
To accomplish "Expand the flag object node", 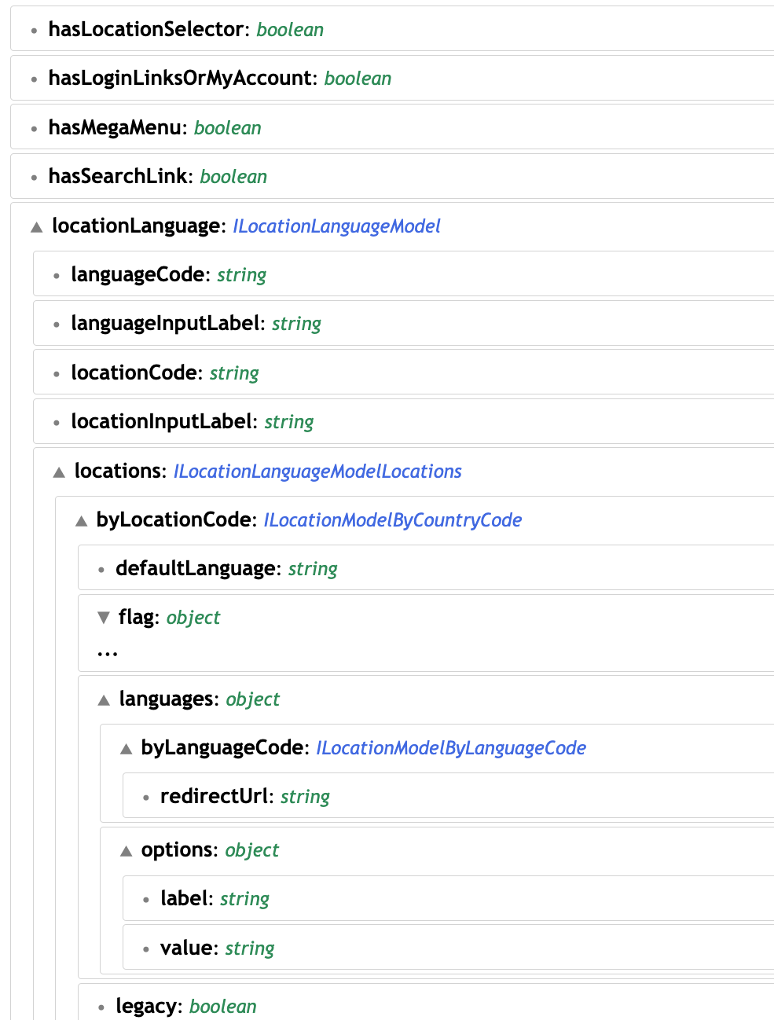I will pyautogui.click(x=103, y=618).
